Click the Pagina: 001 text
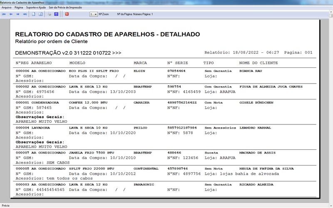This screenshot has width=333, height=208. [298, 52]
